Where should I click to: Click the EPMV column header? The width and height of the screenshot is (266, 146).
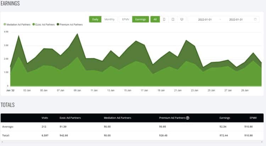(x=253, y=118)
